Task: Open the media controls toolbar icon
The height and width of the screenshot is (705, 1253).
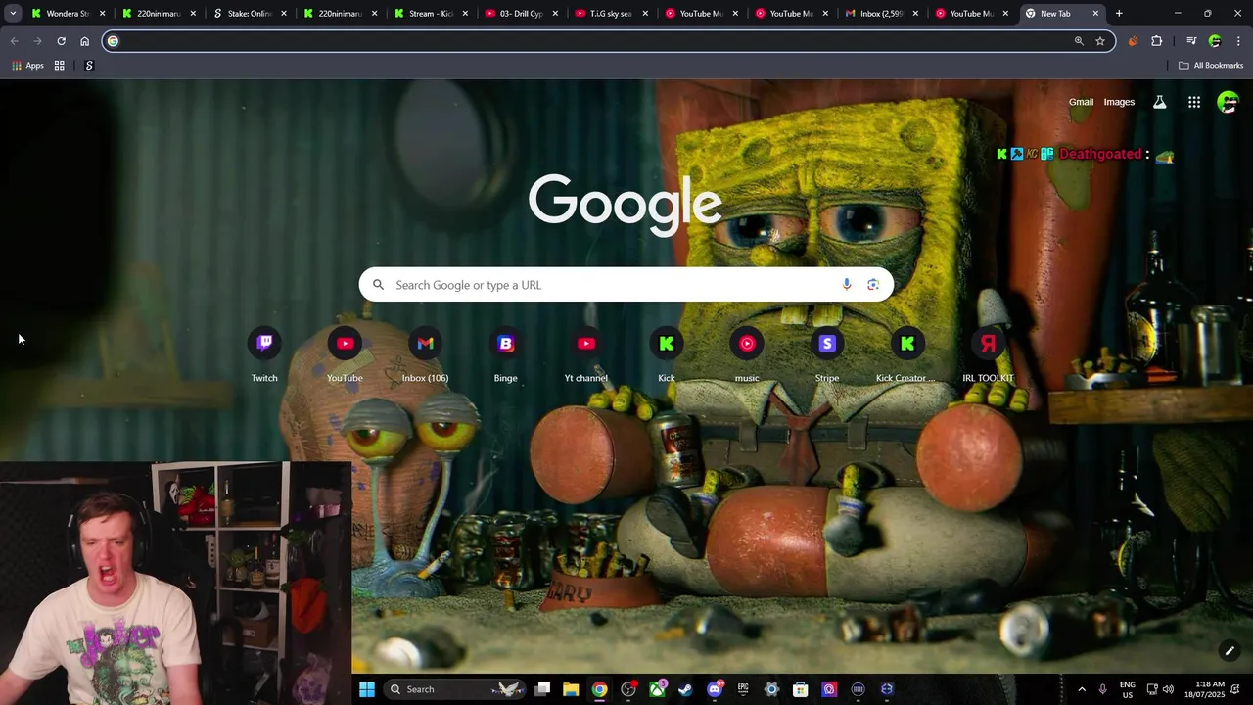Action: click(1191, 41)
